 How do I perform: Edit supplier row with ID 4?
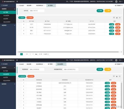pyautogui.click(x=107, y=92)
